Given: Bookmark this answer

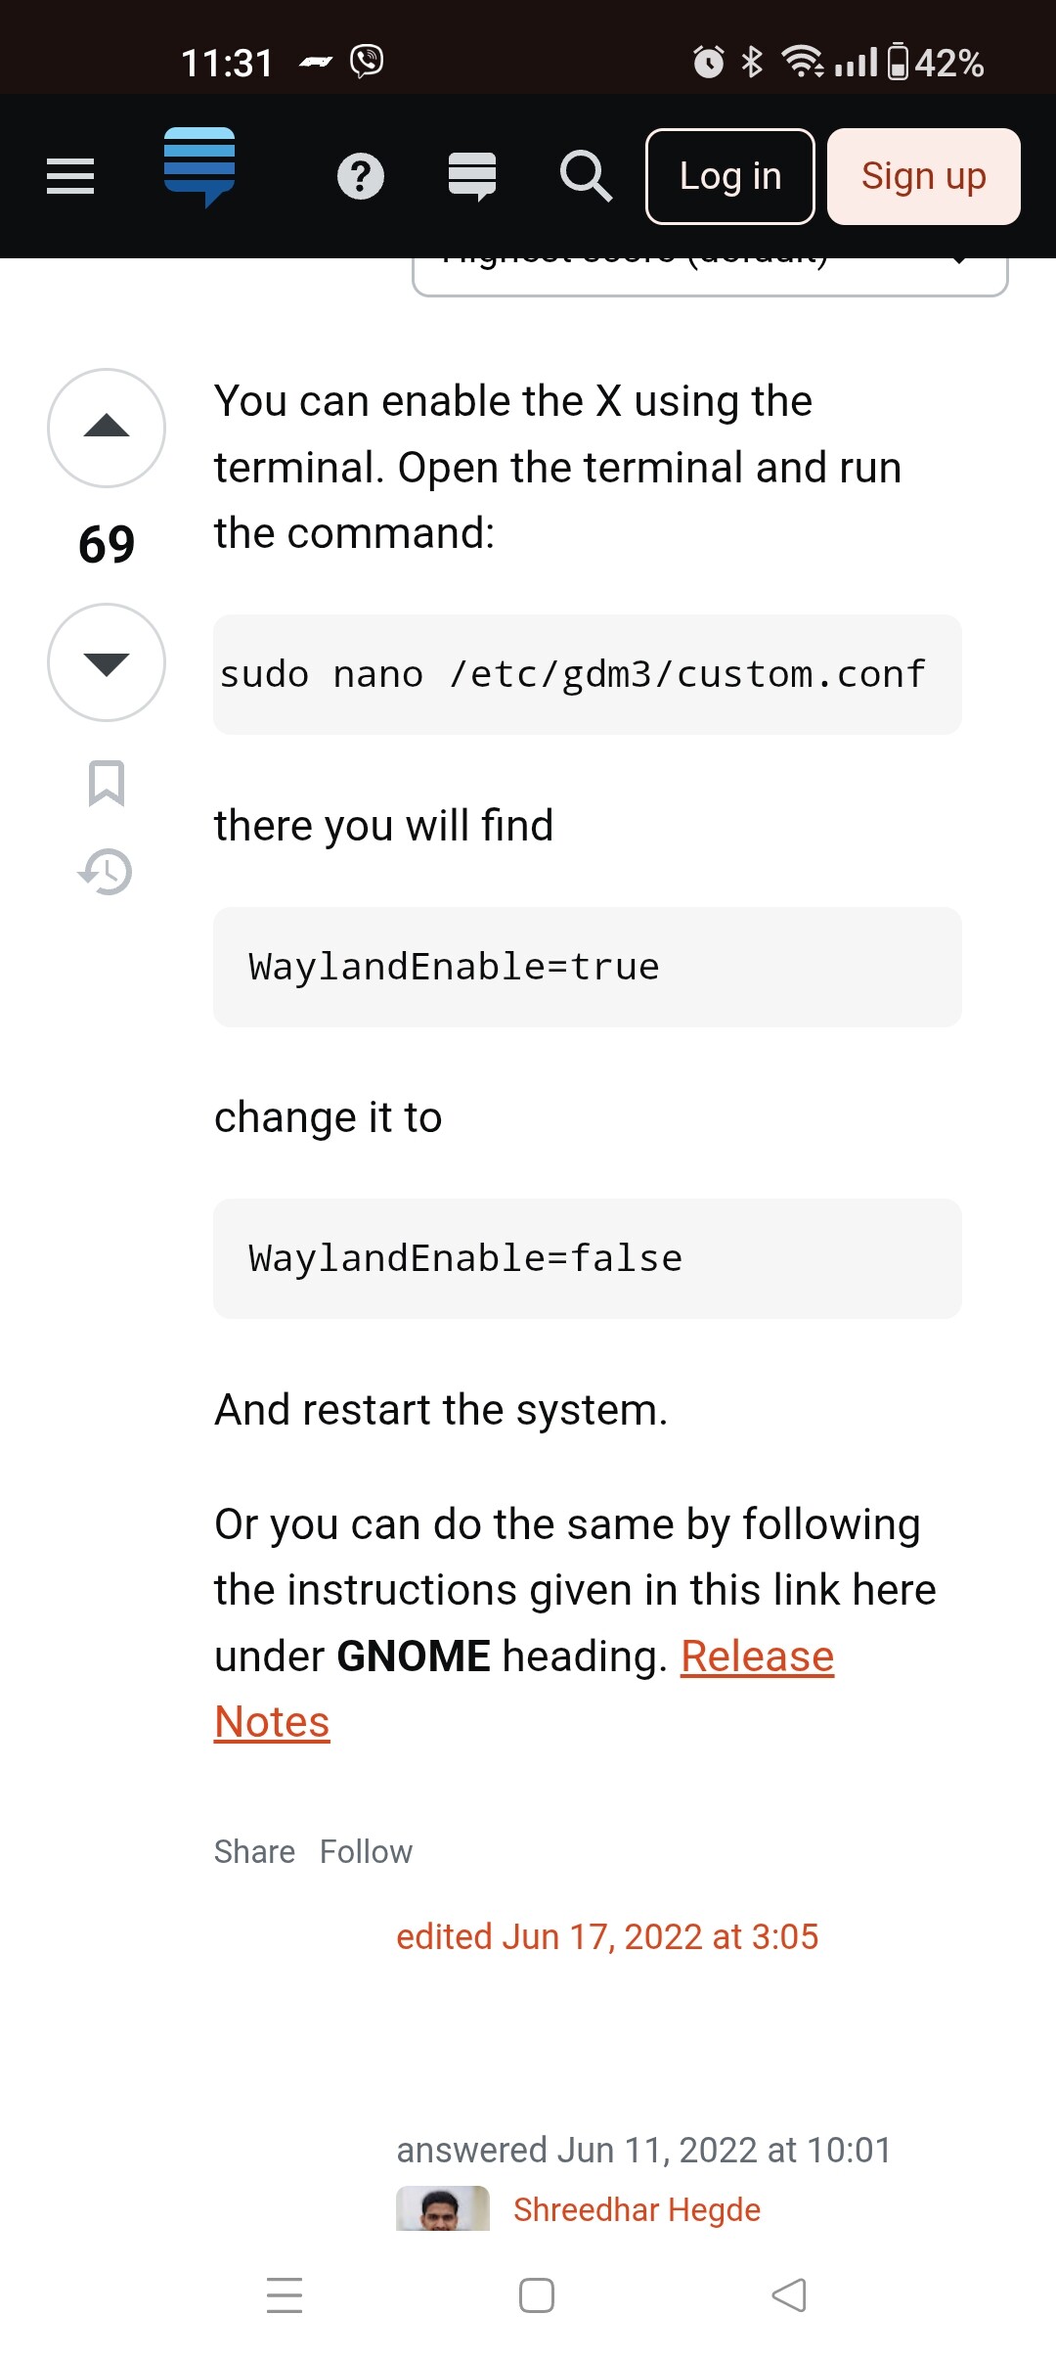Looking at the screenshot, I should (107, 783).
